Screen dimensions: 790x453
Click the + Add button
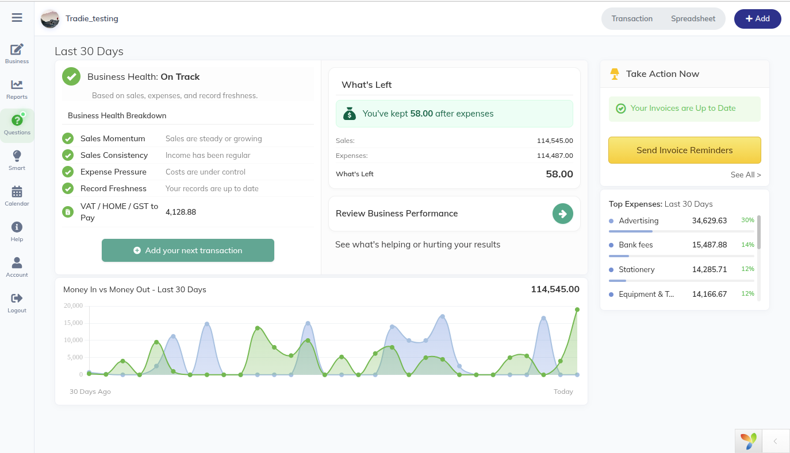tap(758, 18)
